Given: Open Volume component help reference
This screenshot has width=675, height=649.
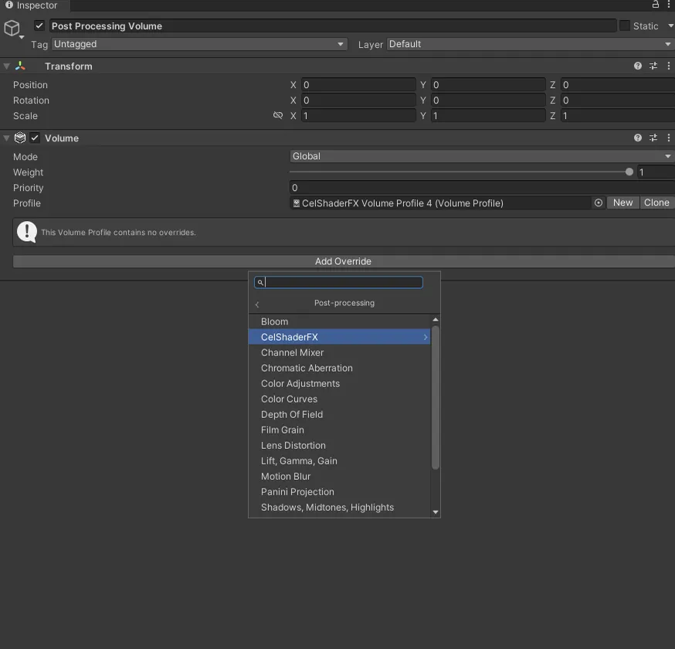Looking at the screenshot, I should click(x=638, y=138).
